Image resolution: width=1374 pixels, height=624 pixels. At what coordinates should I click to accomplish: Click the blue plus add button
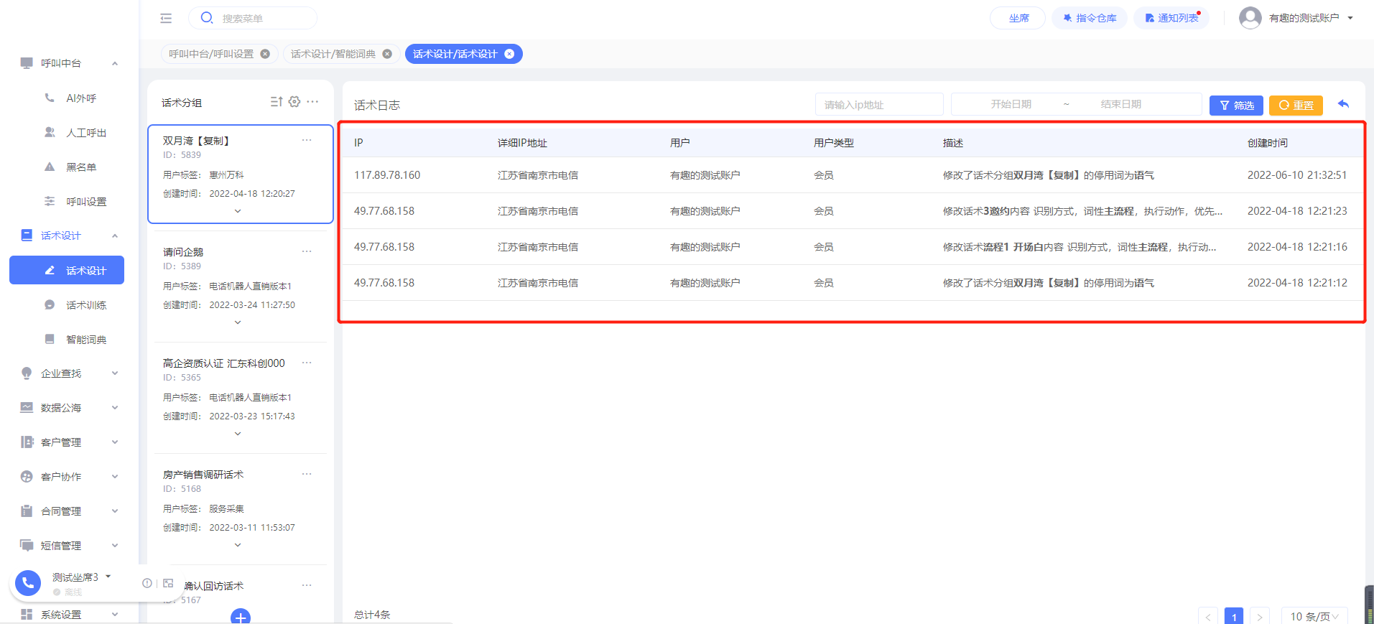click(x=241, y=617)
